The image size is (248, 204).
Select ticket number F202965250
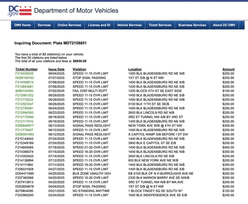coord(24,195)
